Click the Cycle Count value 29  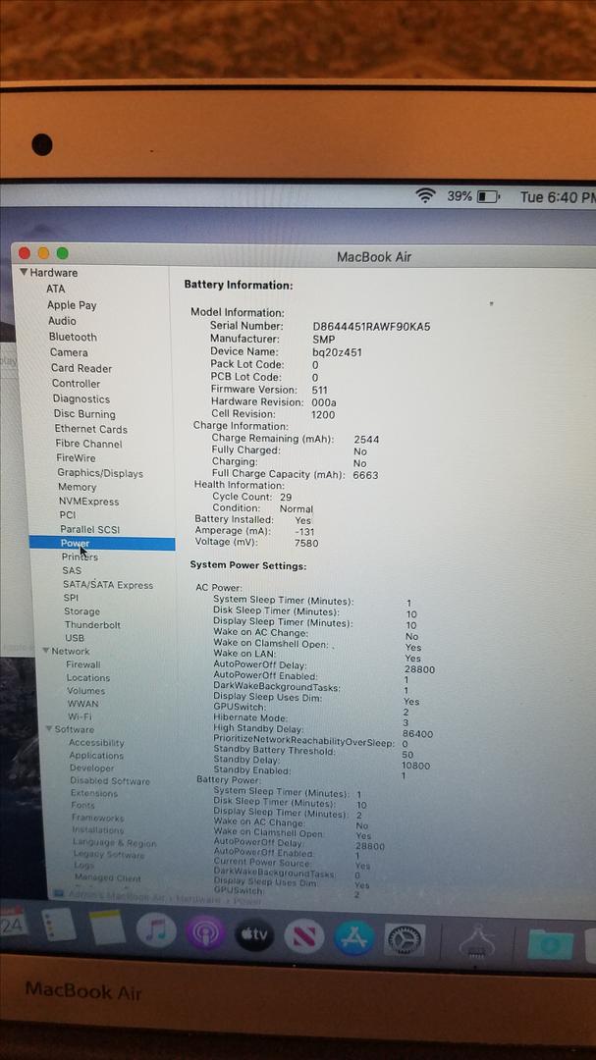(x=286, y=497)
